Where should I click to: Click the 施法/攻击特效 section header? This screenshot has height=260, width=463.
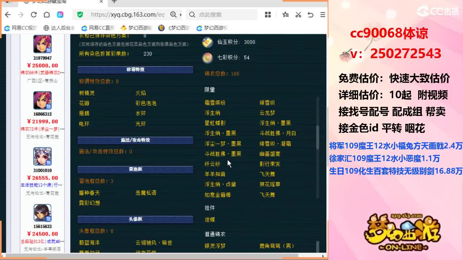(135, 140)
